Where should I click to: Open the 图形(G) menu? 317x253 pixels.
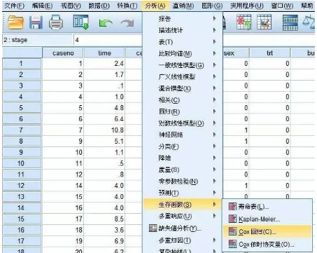click(212, 6)
